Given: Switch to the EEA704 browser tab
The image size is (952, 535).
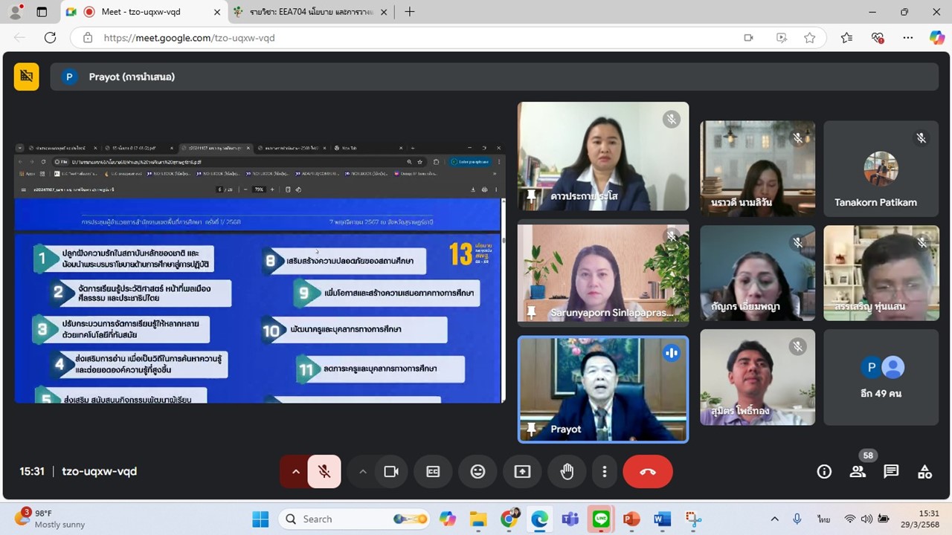Looking at the screenshot, I should (311, 12).
